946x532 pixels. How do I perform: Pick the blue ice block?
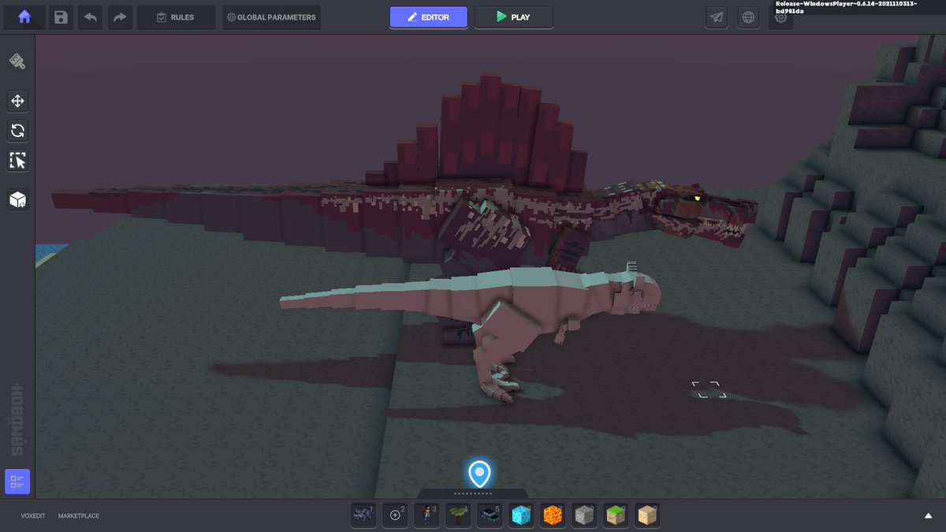[521, 515]
